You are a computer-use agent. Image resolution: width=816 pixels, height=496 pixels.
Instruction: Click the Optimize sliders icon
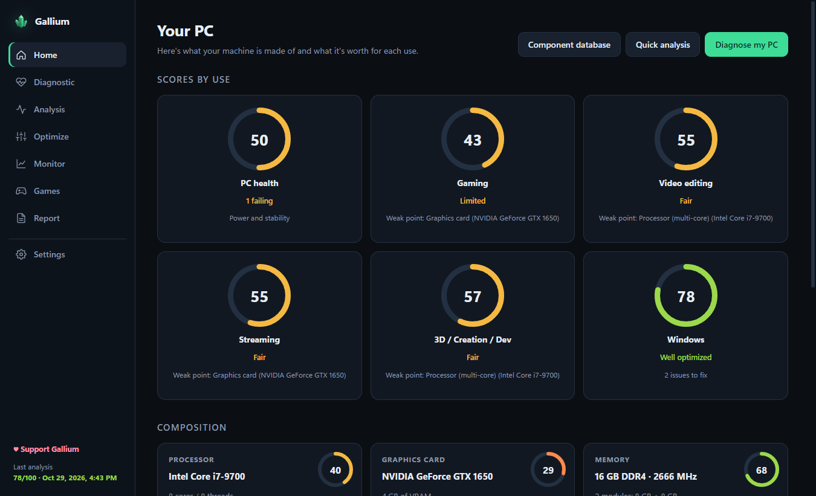pos(21,137)
